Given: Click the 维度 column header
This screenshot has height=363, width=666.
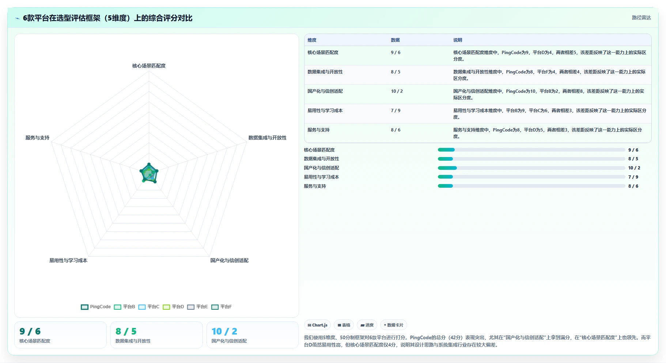Looking at the screenshot, I should pos(312,40).
